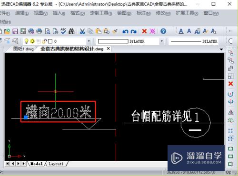Save the drawing with the floppy disk icon
Screen dimensions: 238x176
tap(15, 31)
